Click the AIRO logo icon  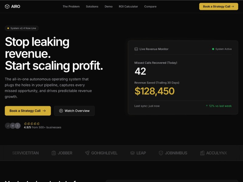tap(7, 6)
